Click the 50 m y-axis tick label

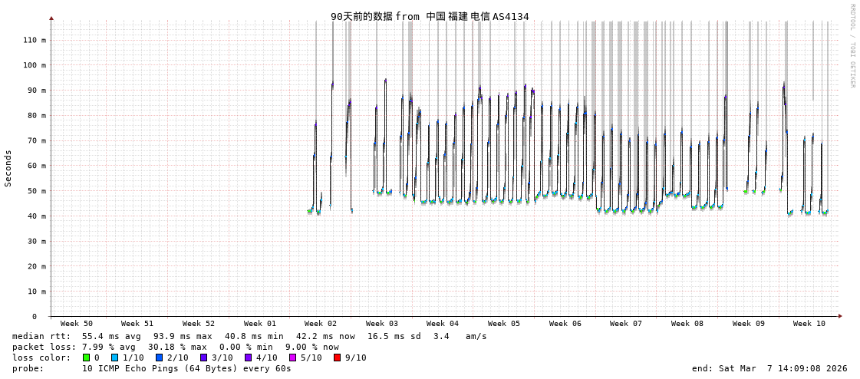(36, 191)
